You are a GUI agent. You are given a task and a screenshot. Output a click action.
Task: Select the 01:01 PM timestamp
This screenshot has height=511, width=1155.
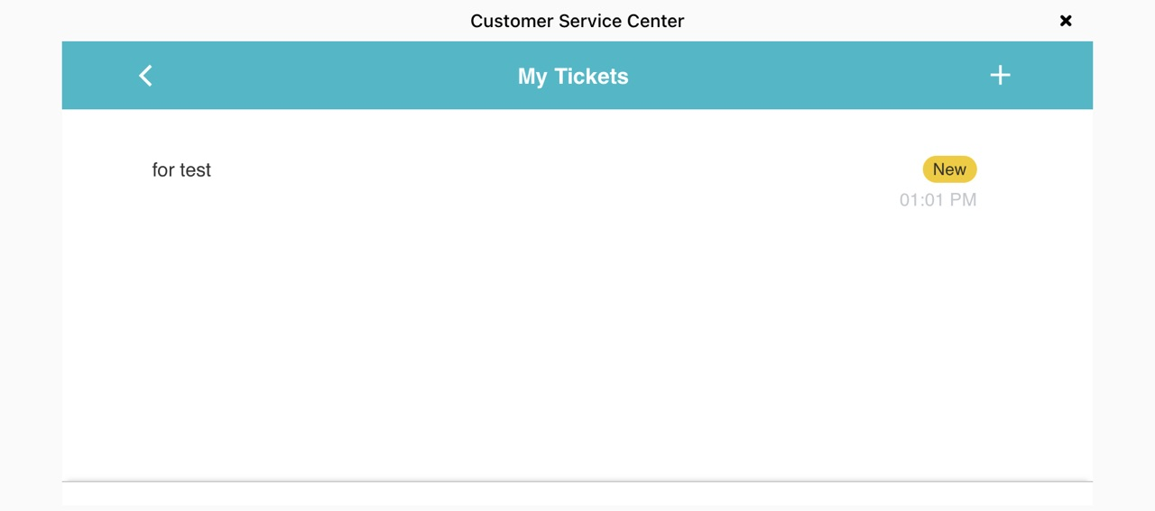click(938, 200)
